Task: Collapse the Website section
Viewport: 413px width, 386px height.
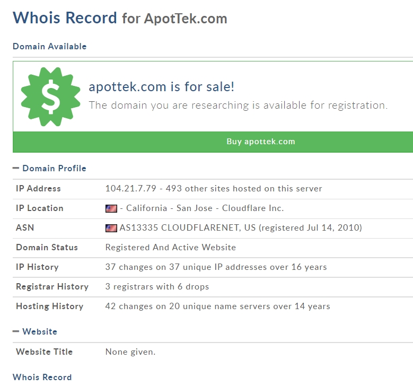Action: pyautogui.click(x=16, y=332)
